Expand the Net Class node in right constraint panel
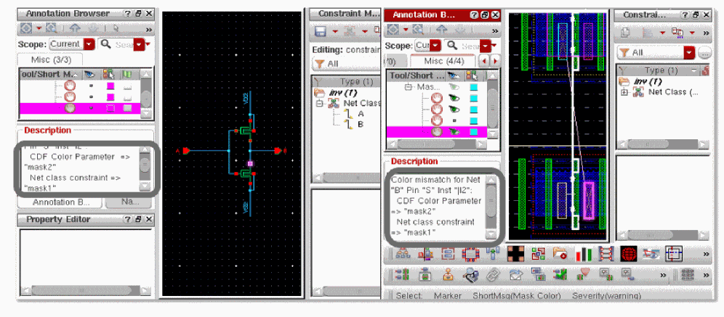The image size is (724, 317). click(x=625, y=92)
